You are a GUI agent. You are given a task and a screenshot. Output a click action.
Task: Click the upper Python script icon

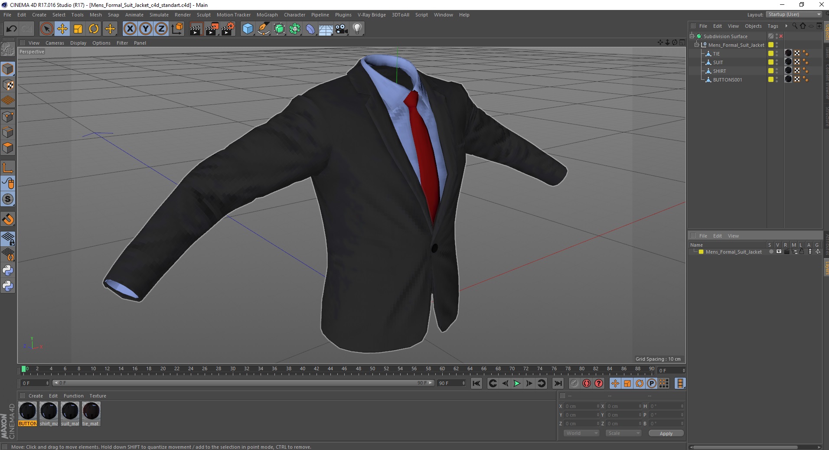[8, 271]
